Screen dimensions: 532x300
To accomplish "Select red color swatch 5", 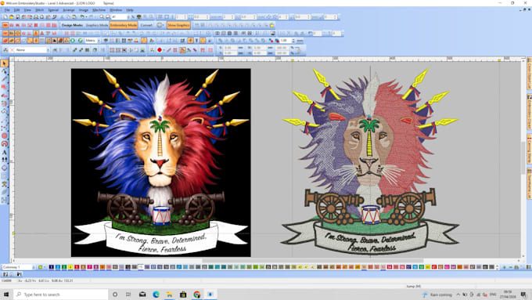I will pos(77,267).
